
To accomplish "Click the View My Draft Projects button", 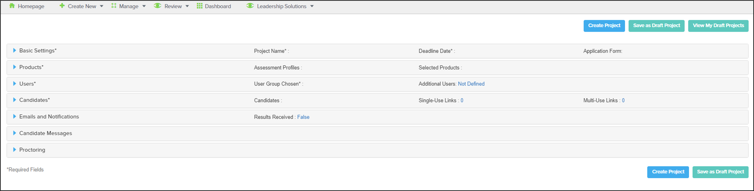I will [718, 26].
